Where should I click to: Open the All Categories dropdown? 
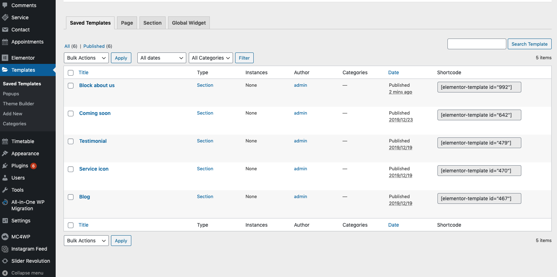point(211,58)
